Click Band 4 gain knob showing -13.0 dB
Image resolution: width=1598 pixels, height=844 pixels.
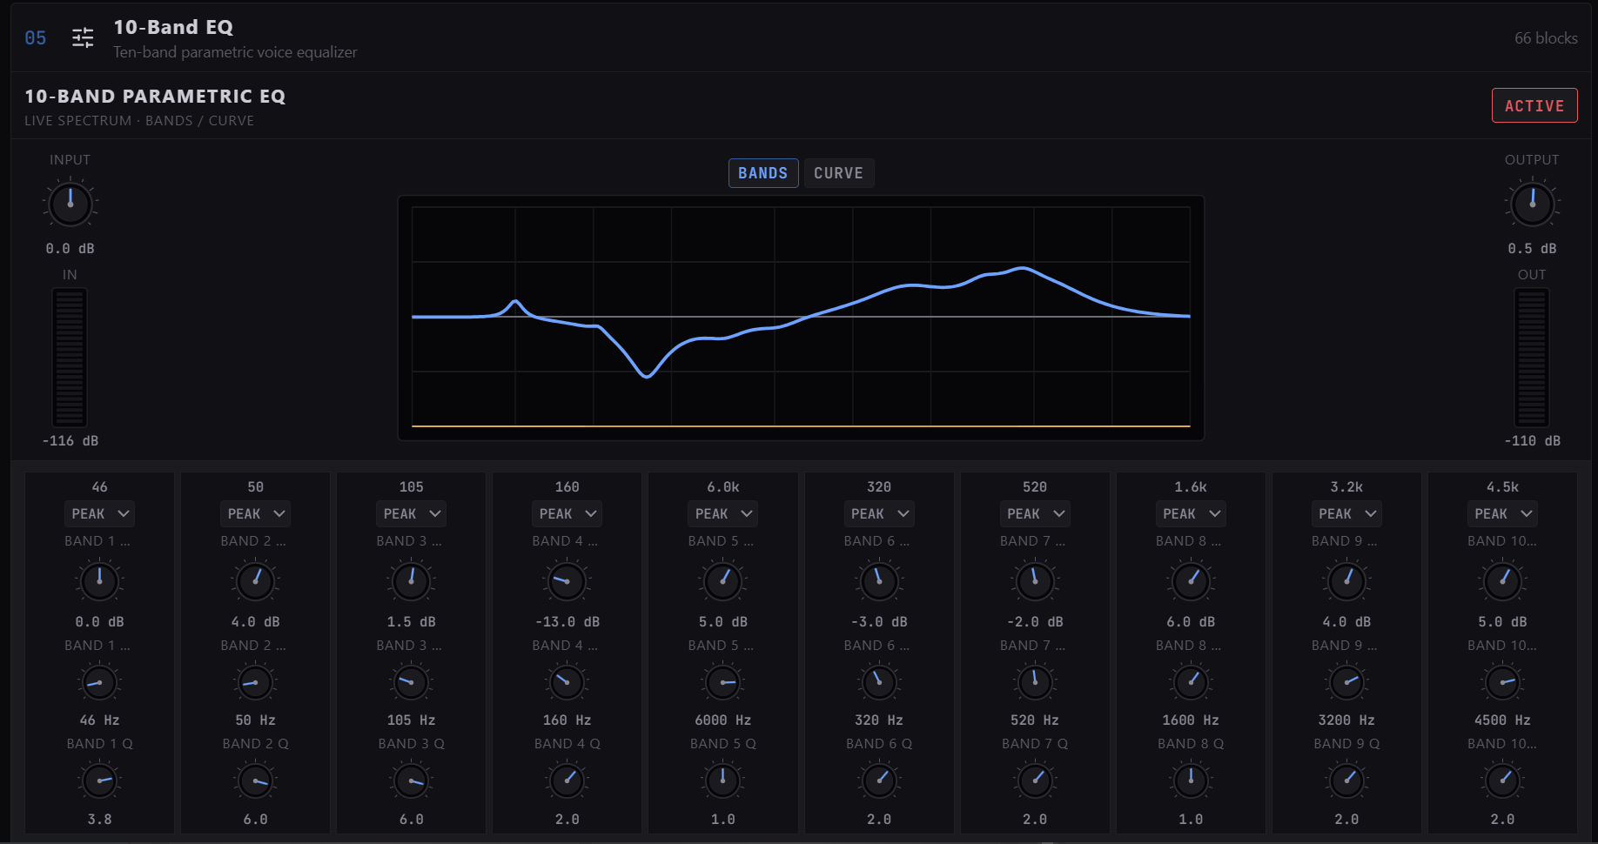pos(567,581)
